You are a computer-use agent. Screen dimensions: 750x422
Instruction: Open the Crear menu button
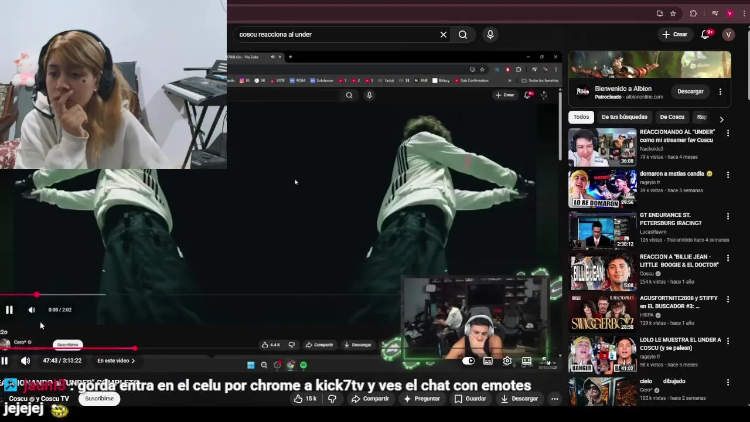coord(674,35)
